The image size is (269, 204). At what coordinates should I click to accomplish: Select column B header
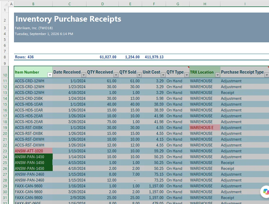tap(33, 4)
